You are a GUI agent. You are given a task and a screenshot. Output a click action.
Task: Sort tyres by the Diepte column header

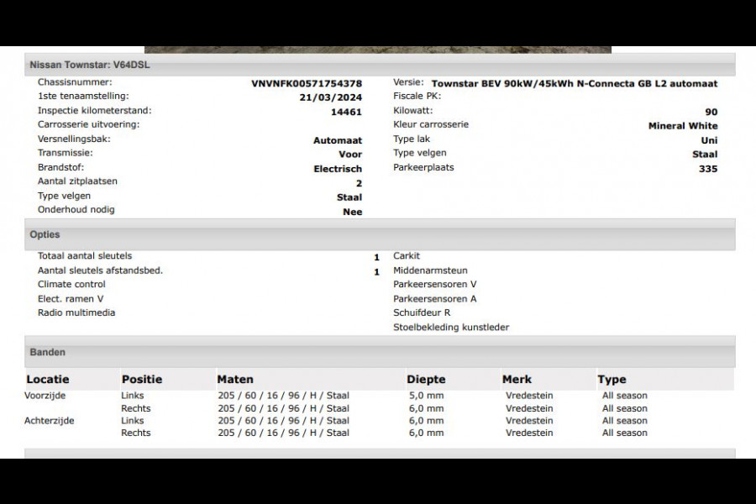point(426,380)
